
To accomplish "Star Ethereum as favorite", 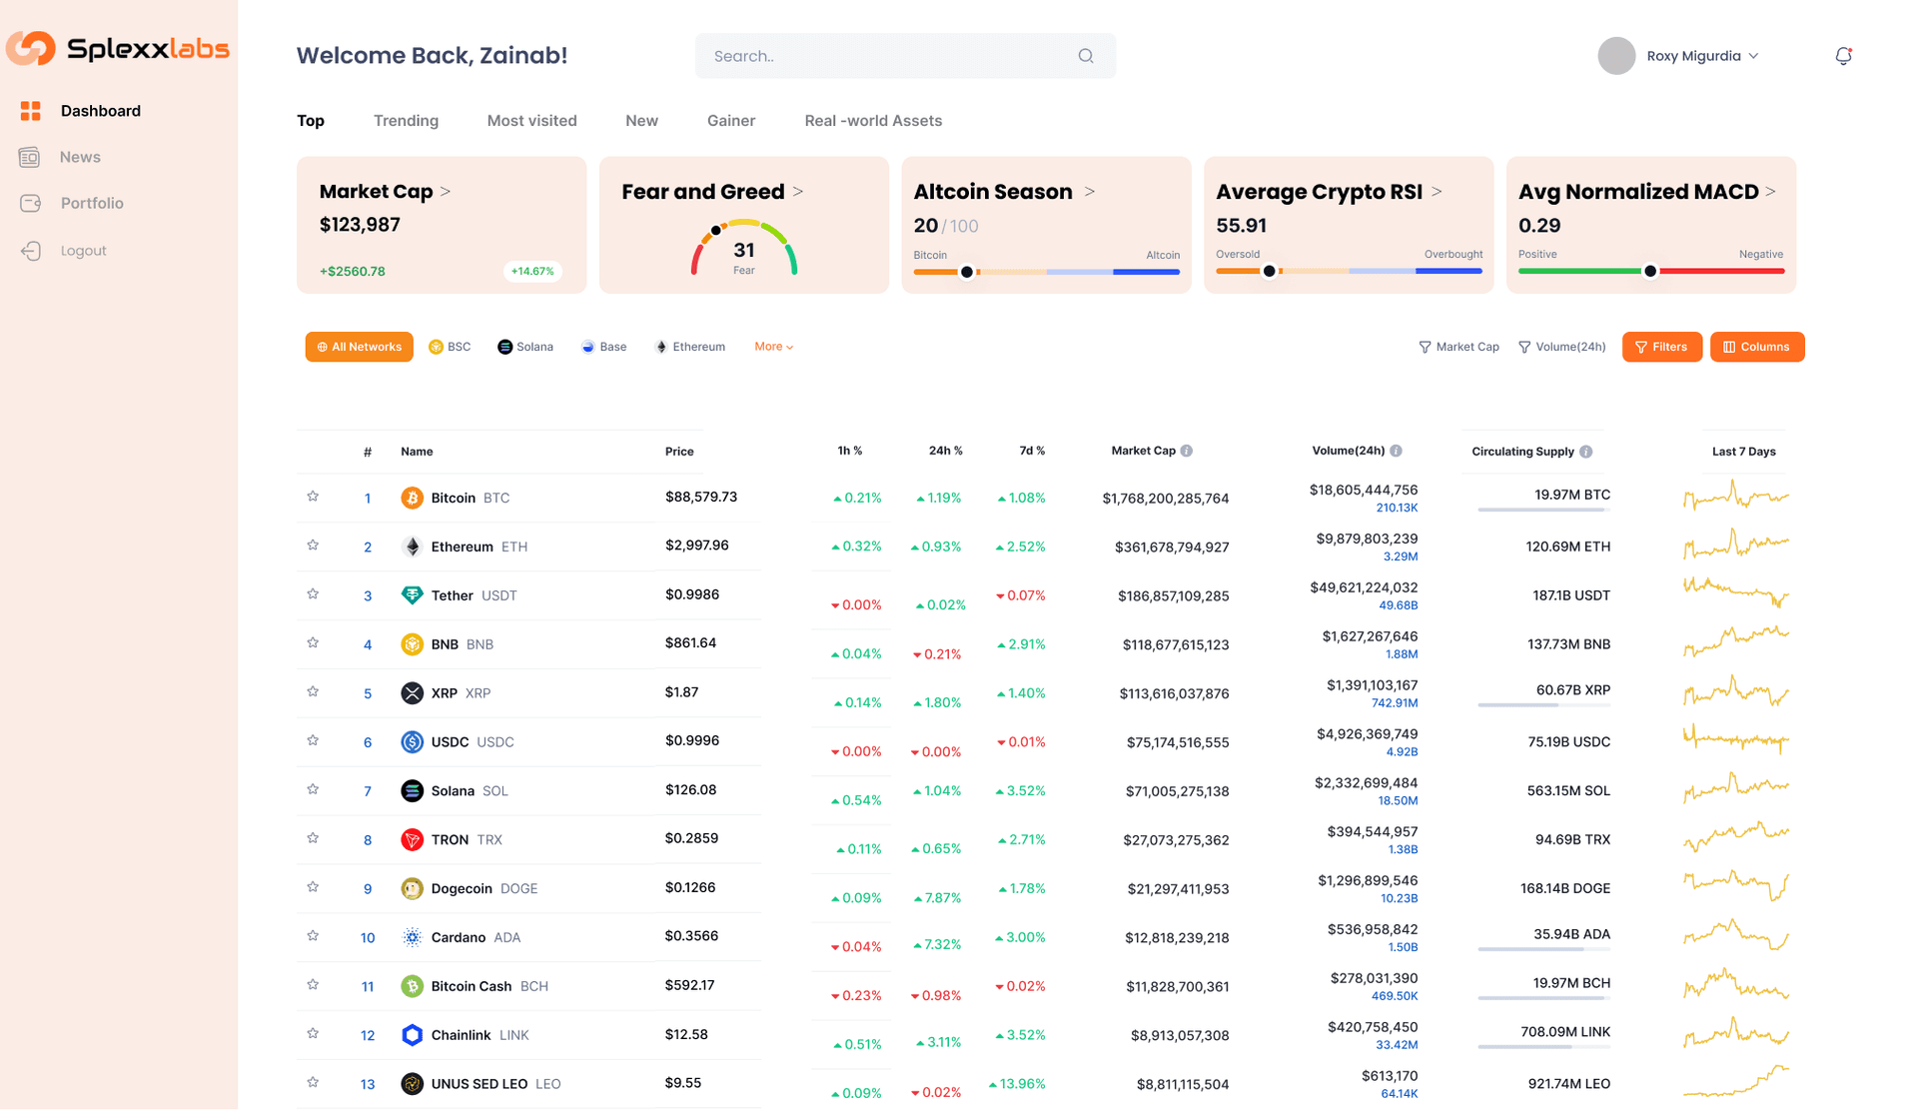I will [x=313, y=546].
